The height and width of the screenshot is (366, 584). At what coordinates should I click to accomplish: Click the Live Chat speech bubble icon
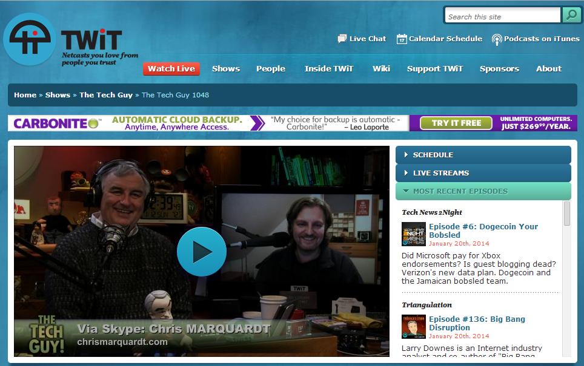point(342,39)
